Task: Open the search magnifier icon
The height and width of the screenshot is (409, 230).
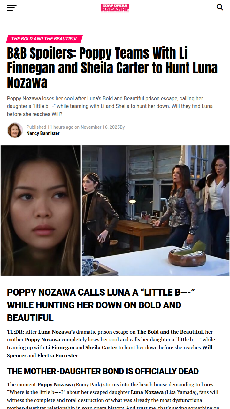Action: [220, 7]
